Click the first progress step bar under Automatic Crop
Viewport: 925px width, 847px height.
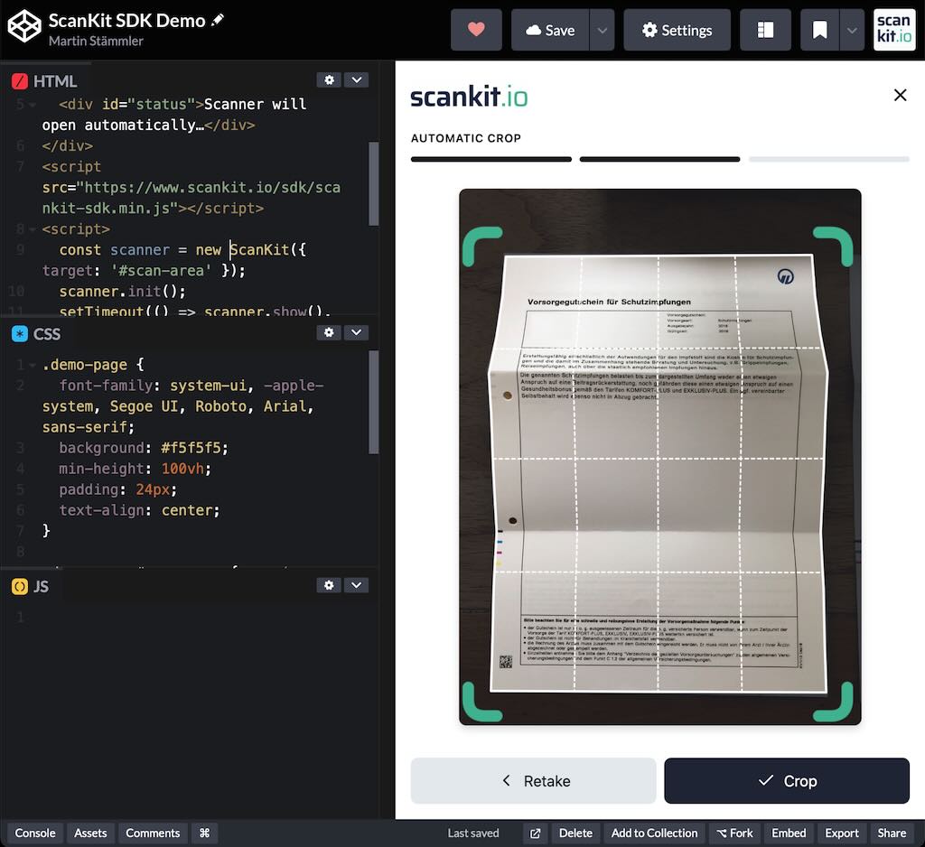491,159
